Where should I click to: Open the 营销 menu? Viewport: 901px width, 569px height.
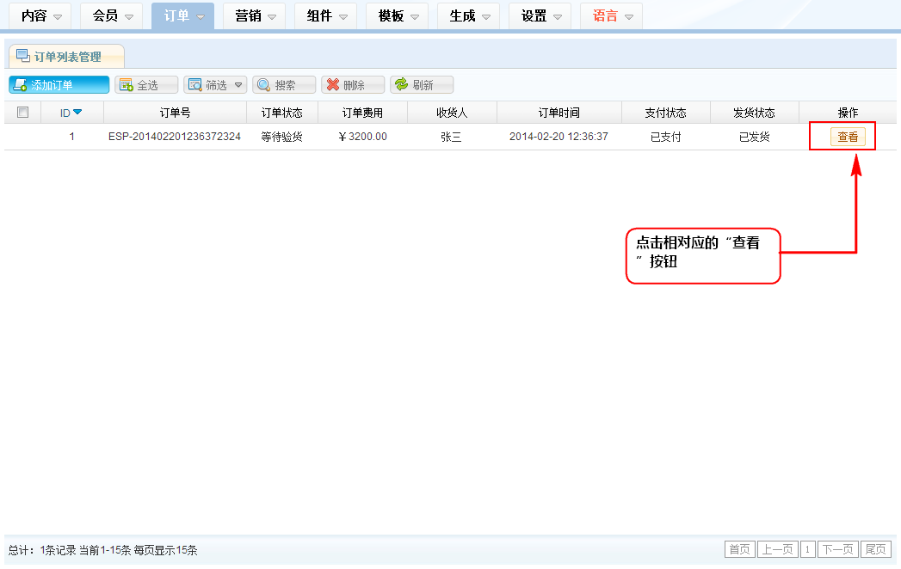click(271, 16)
